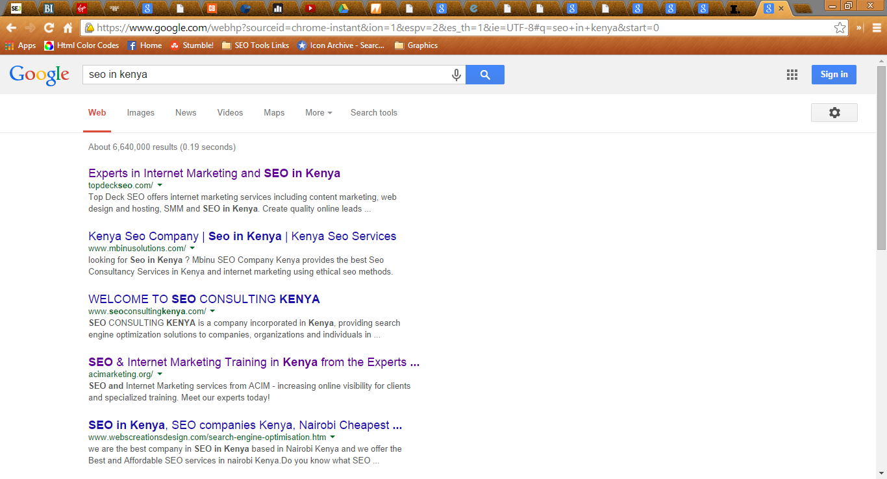The height and width of the screenshot is (479, 887).
Task: Click the Sign in button
Action: [x=834, y=75]
